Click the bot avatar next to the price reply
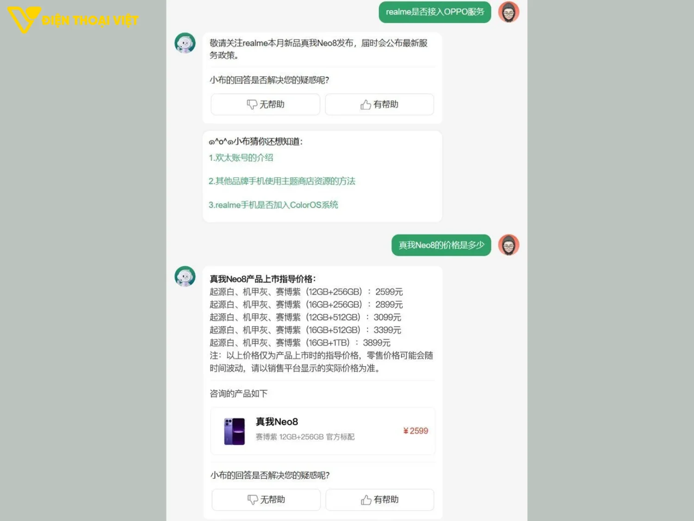 coord(185,276)
